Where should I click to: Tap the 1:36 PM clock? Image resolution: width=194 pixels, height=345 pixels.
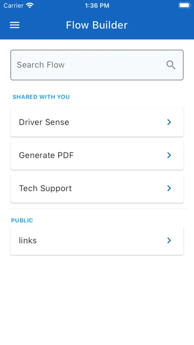click(97, 5)
